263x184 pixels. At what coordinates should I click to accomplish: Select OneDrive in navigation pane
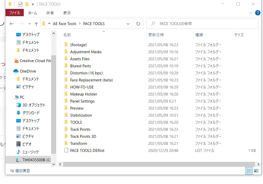[25, 71]
